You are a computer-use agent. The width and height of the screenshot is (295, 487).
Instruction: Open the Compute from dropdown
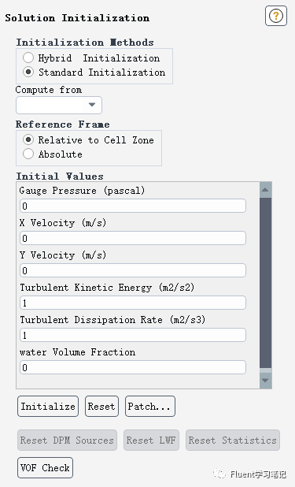tap(59, 105)
